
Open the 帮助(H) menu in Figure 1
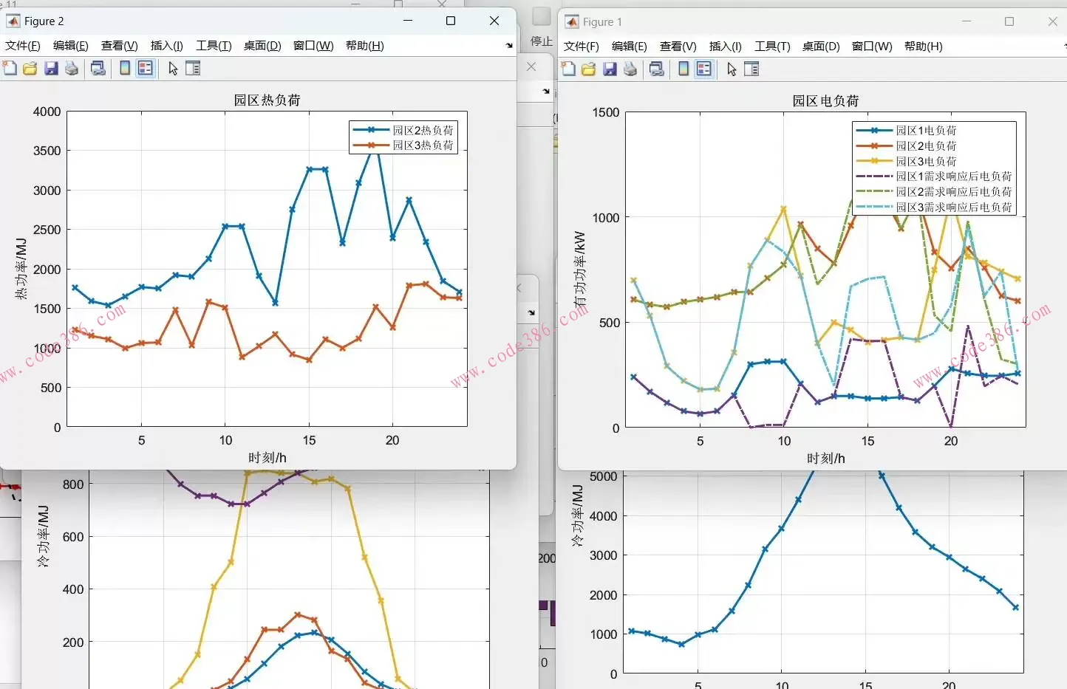click(923, 47)
